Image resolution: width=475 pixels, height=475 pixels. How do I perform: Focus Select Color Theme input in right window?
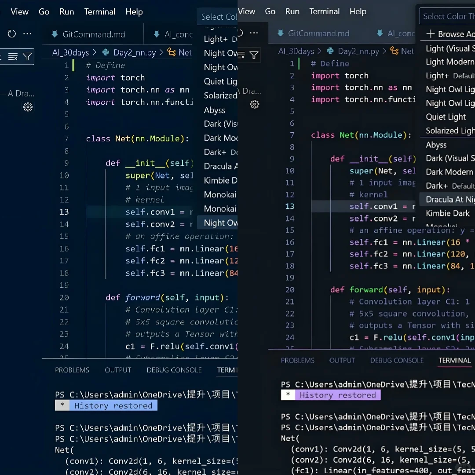click(447, 16)
